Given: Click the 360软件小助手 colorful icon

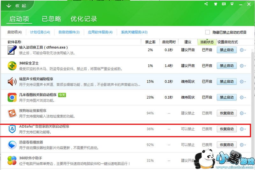Looking at the screenshot, I should [x=12, y=160].
